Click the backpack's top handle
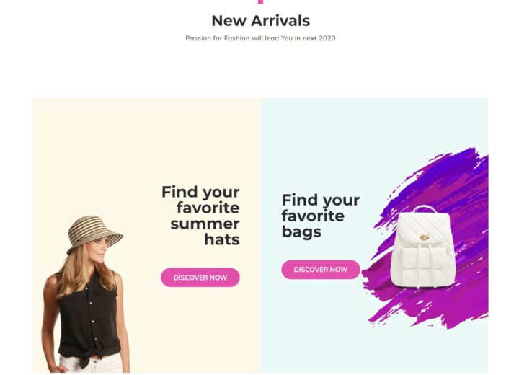 424,208
